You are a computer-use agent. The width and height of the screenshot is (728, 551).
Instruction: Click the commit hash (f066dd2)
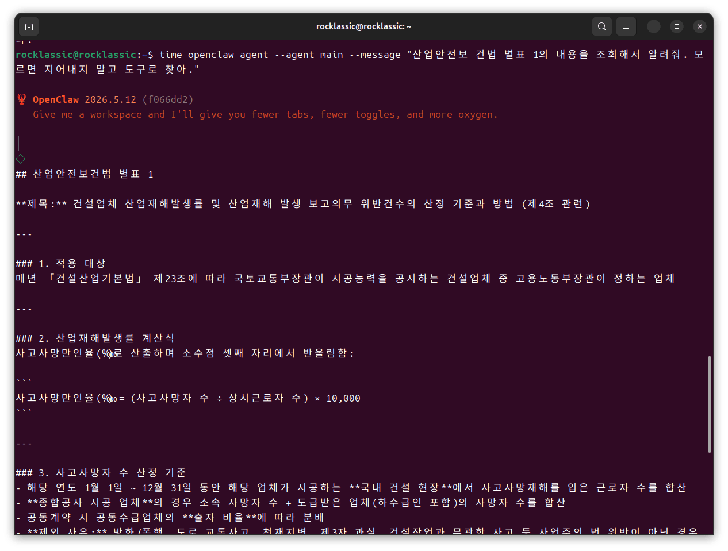click(x=168, y=99)
